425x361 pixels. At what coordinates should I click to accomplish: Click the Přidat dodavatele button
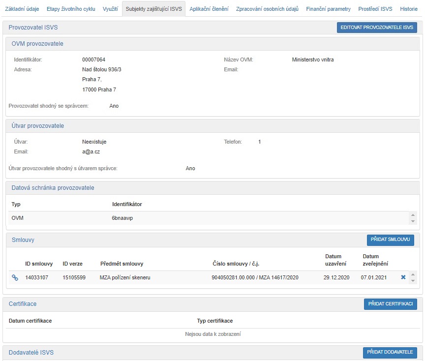click(x=390, y=353)
